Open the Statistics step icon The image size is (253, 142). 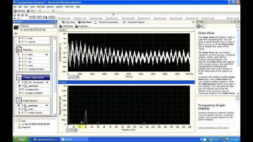[19, 50]
